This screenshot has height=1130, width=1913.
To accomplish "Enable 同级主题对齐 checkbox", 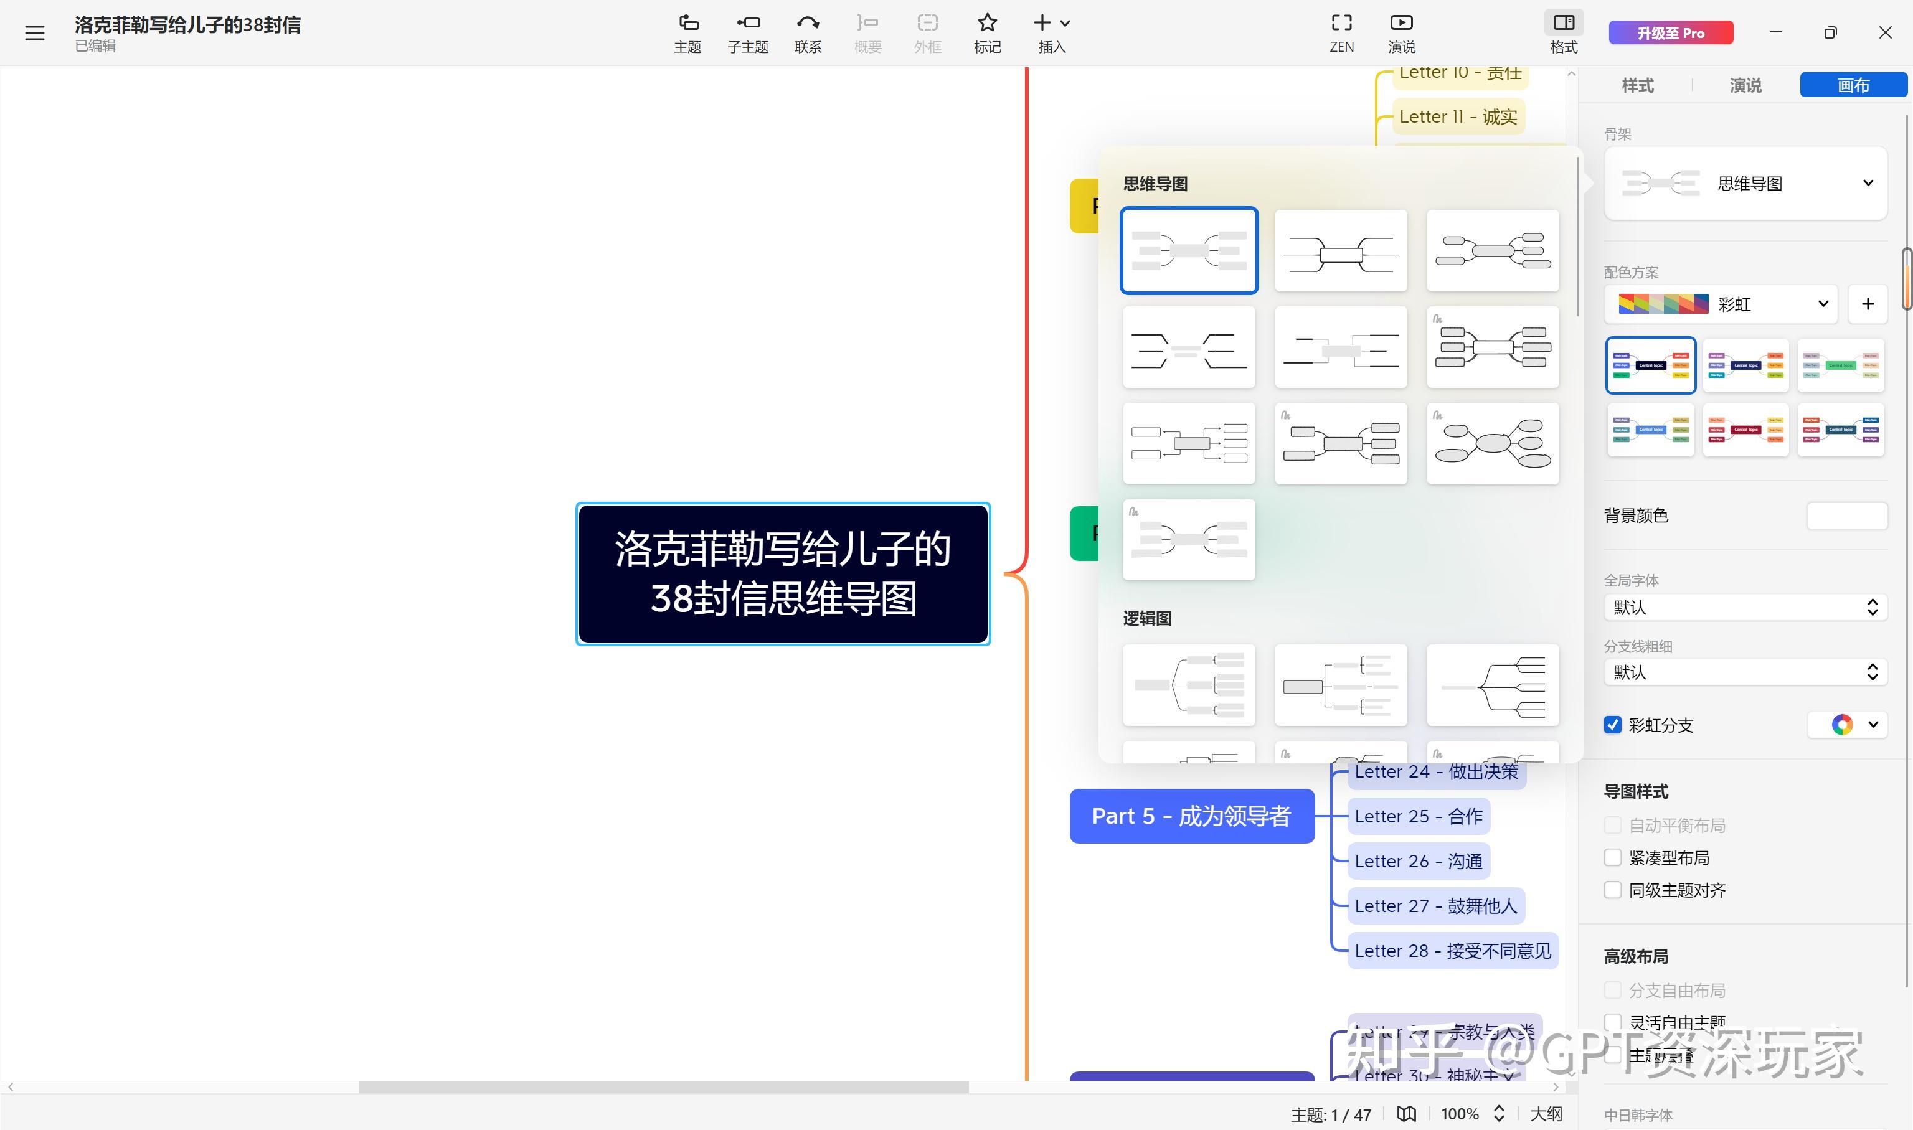I will click(1612, 890).
